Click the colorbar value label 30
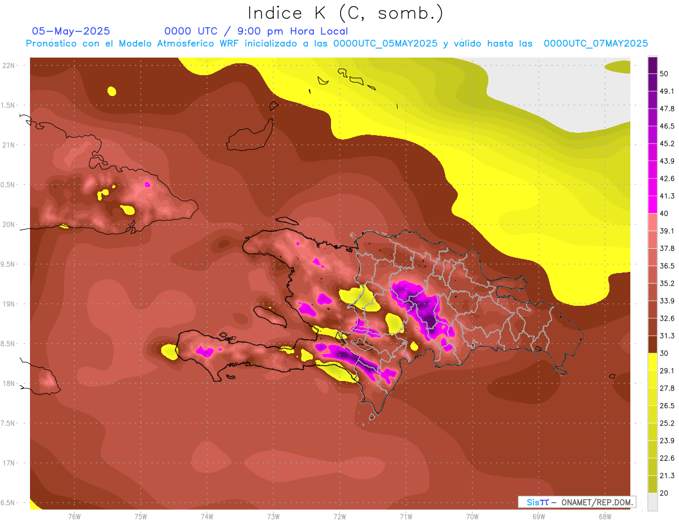The width and height of the screenshot is (679, 524). (664, 353)
